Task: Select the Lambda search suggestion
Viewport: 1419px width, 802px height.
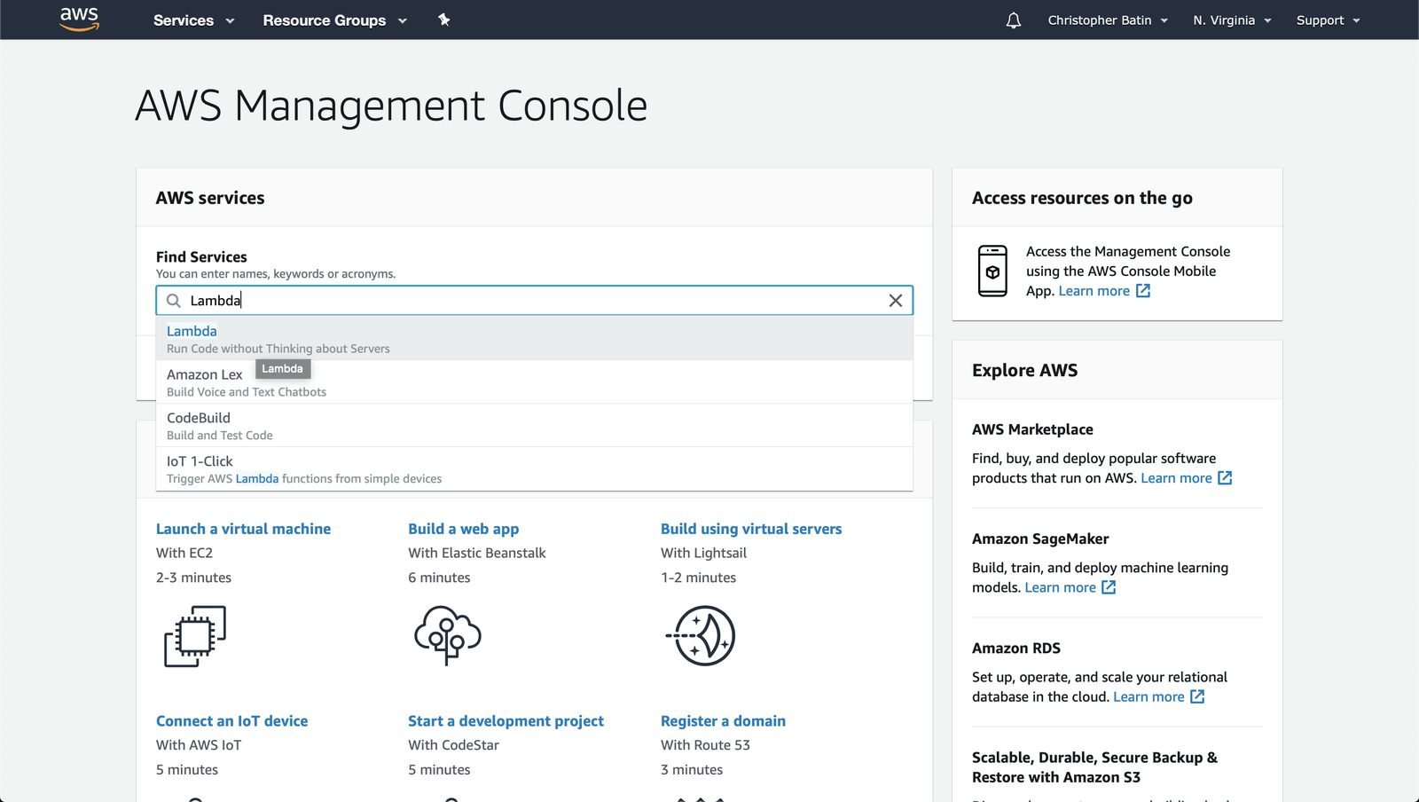Action: click(534, 339)
